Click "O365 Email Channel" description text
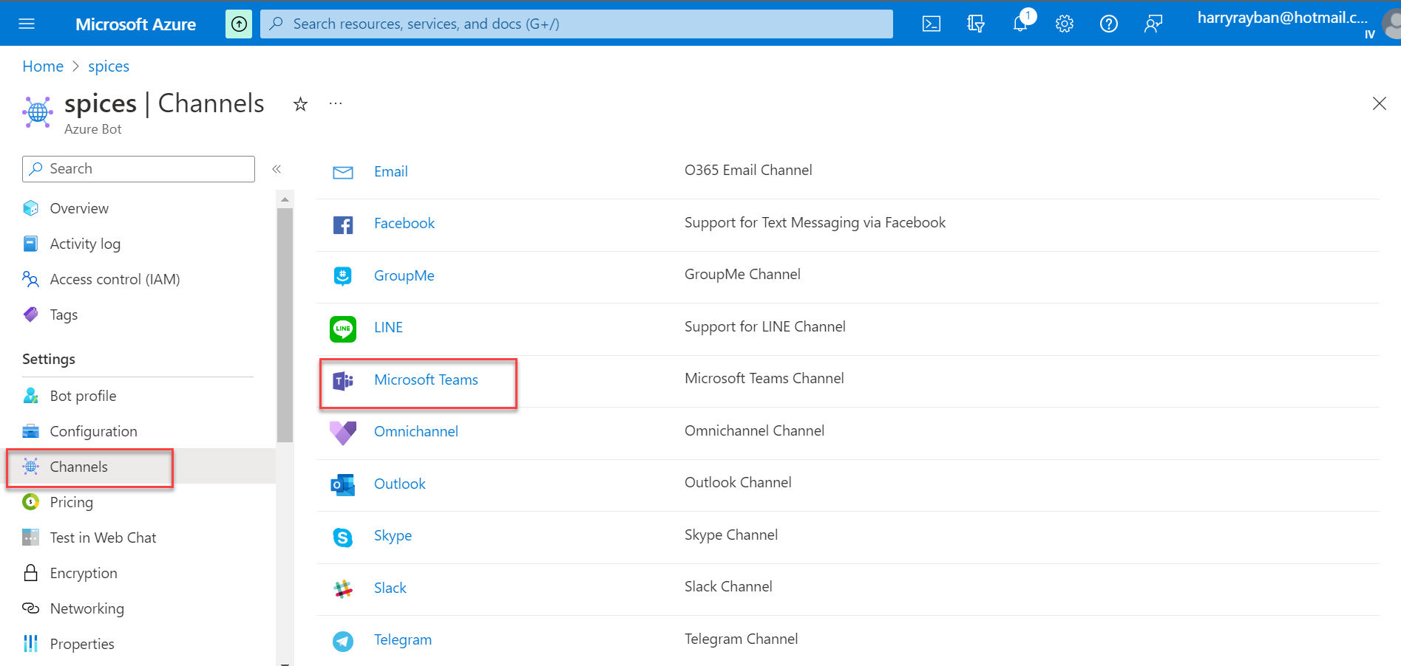The width and height of the screenshot is (1401, 666). [748, 171]
